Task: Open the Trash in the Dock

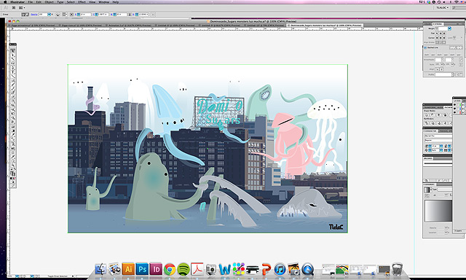Action: [x=397, y=269]
